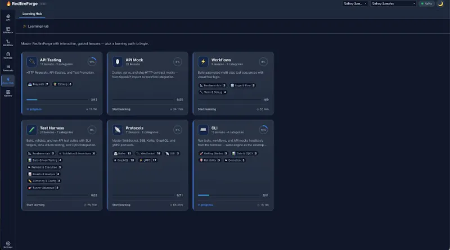The height and width of the screenshot is (250, 450).
Task: Select the Authoring & Config chip
Action: coord(44,181)
